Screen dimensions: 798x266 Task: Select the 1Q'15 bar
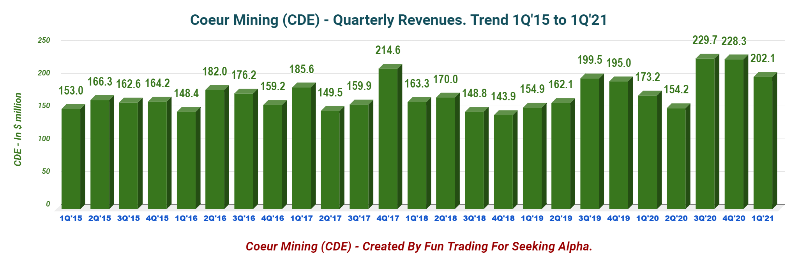click(x=73, y=157)
